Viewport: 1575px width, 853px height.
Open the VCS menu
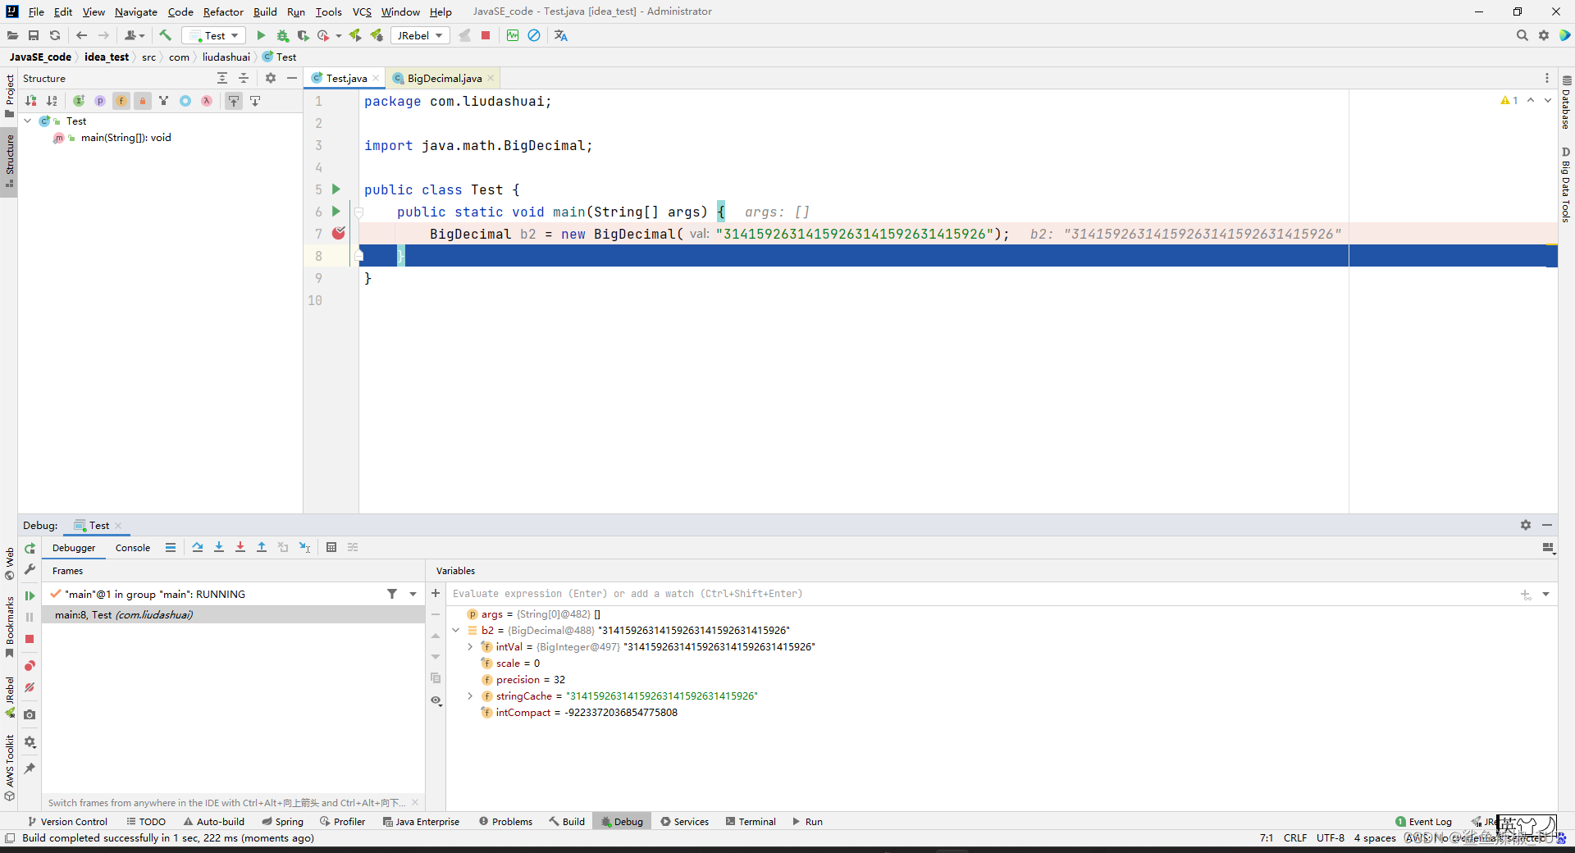(x=362, y=11)
